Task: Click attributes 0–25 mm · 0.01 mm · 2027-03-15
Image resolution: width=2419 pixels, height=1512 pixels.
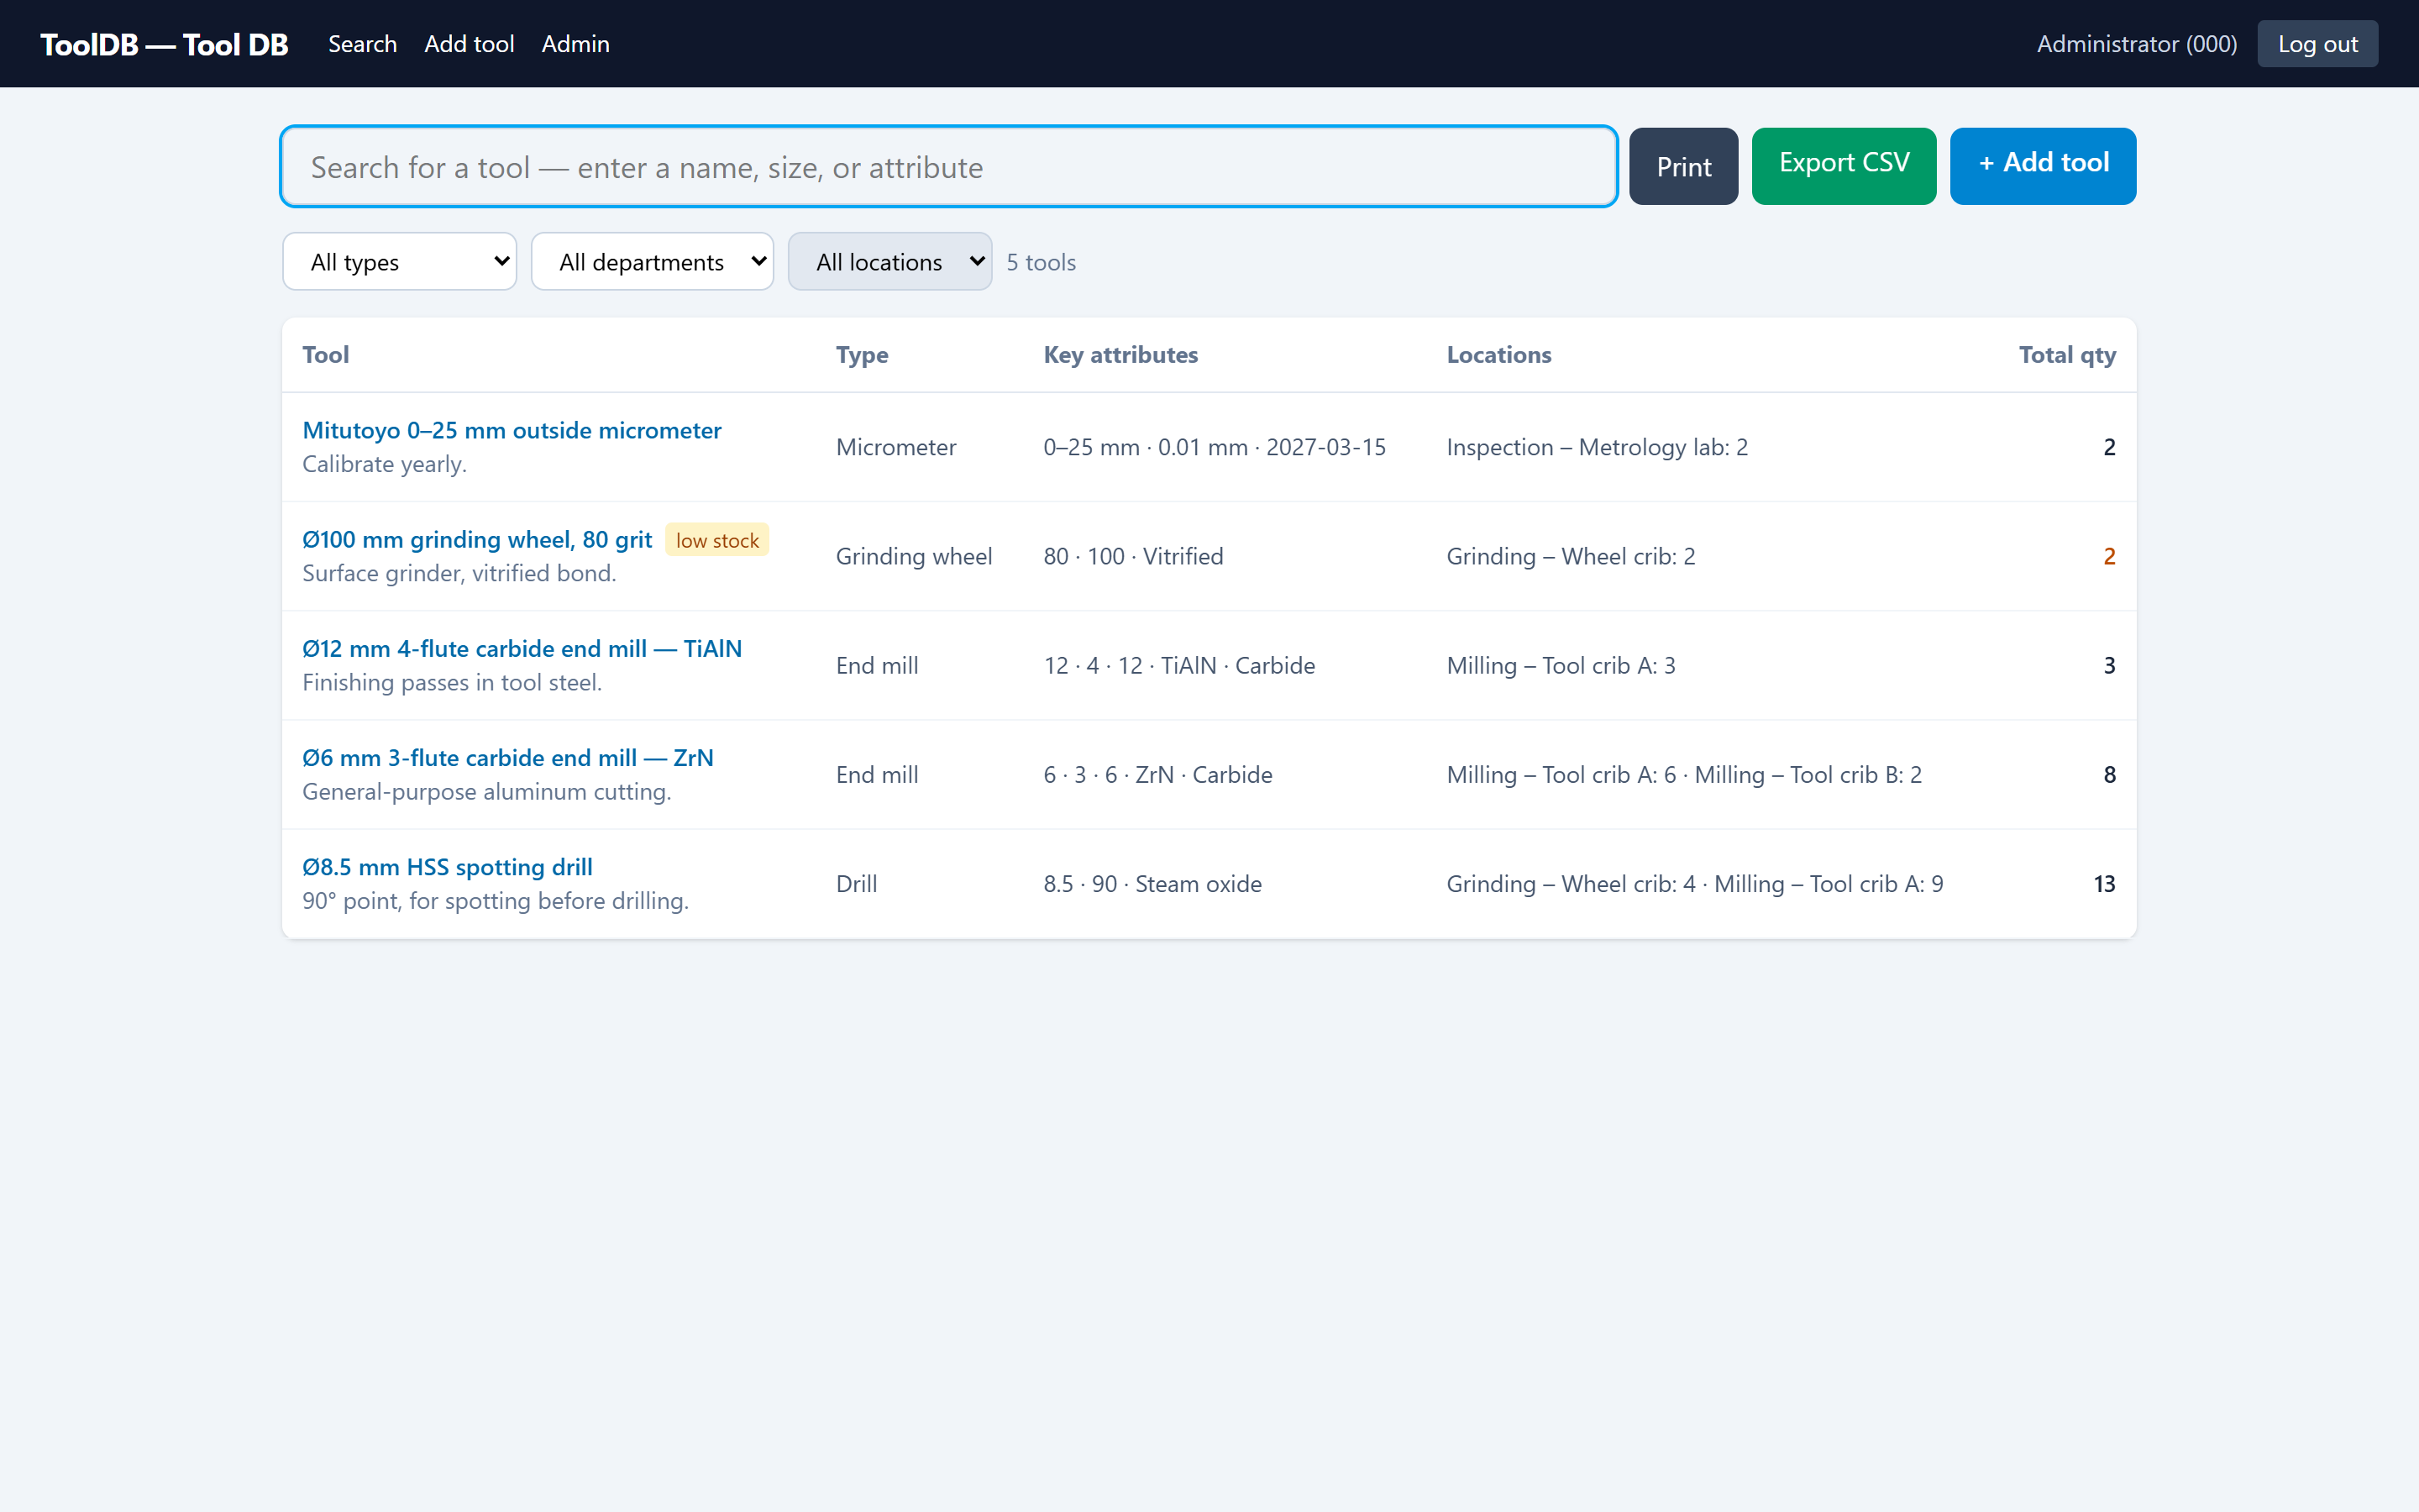Action: tap(1215, 447)
